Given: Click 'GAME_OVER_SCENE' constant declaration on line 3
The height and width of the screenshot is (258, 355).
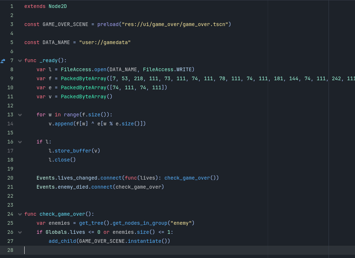Looking at the screenshot, I should point(66,25).
